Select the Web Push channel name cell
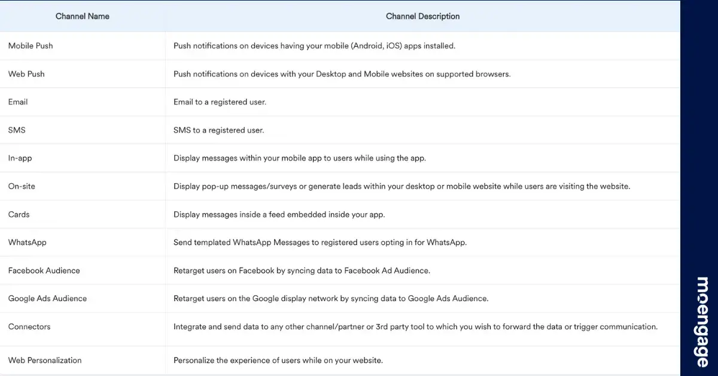 pos(83,74)
